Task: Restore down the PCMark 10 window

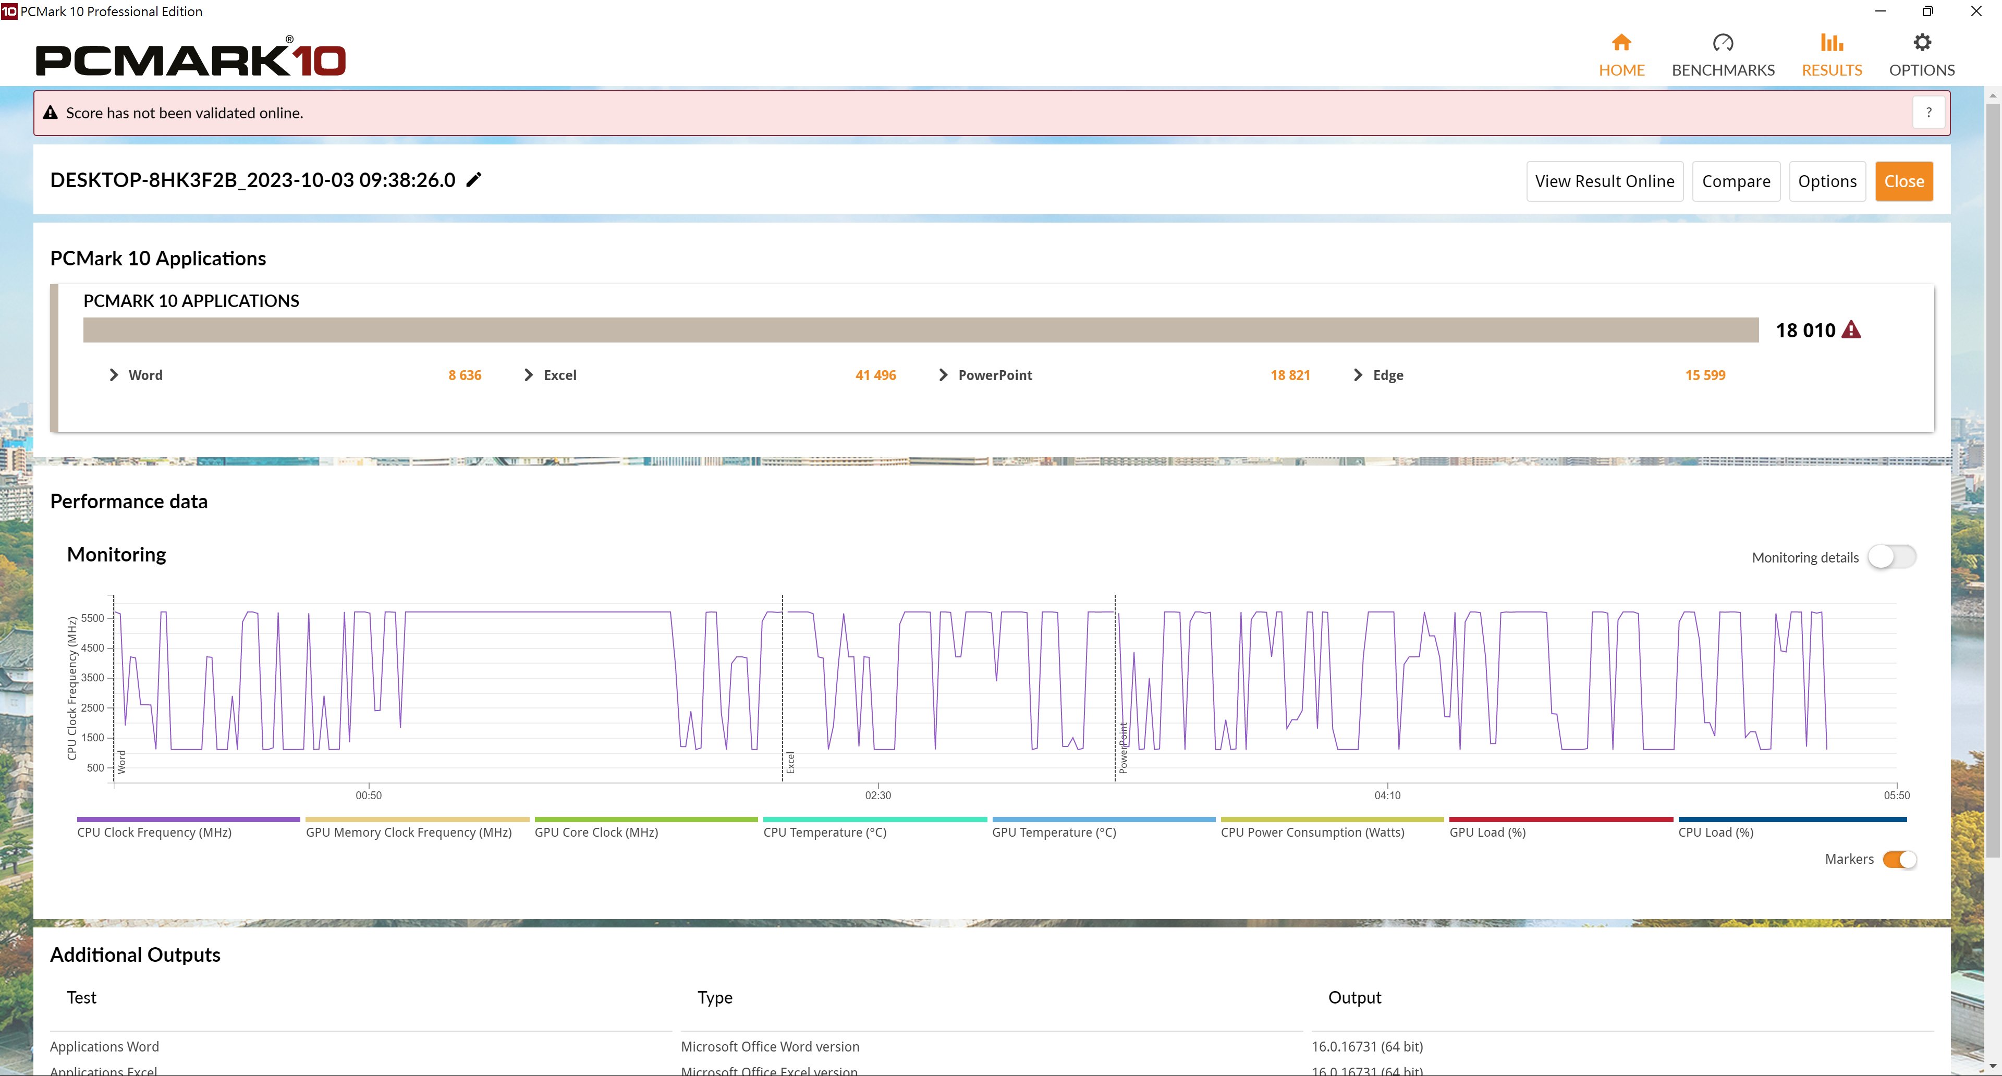Action: click(x=1927, y=11)
